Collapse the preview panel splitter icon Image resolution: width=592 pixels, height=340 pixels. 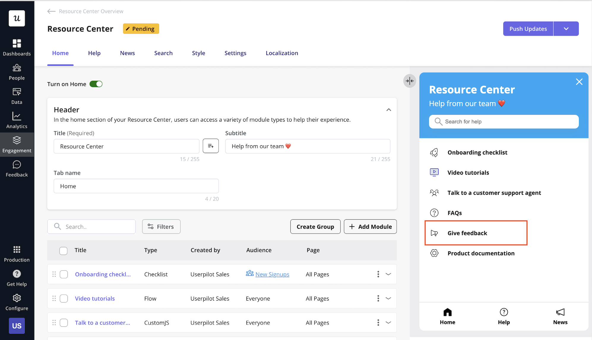409,81
